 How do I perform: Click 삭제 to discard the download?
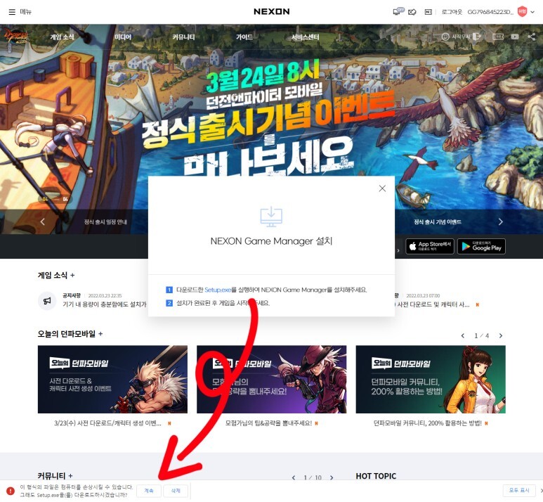(x=176, y=491)
